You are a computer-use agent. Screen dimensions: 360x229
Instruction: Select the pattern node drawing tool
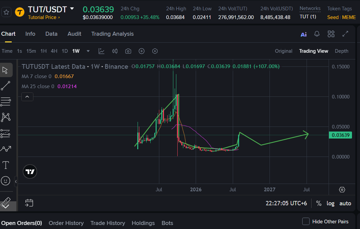[x=6, y=117]
